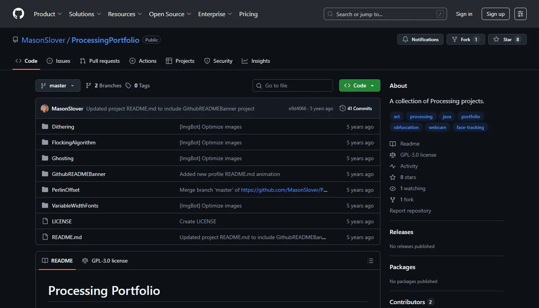Image resolution: width=539 pixels, height=308 pixels.
Task: Expand the Resources menu
Action: tap(125, 14)
